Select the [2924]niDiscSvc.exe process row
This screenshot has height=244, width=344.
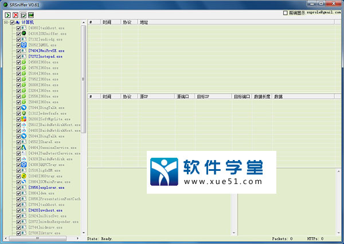[x=47, y=216]
